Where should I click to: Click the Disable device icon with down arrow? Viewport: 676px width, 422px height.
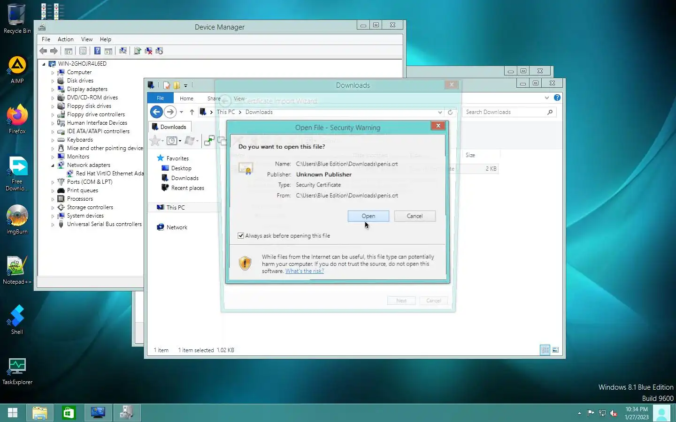[160, 51]
